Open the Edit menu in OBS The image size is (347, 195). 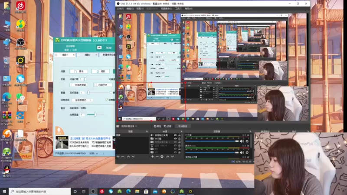click(x=130, y=9)
